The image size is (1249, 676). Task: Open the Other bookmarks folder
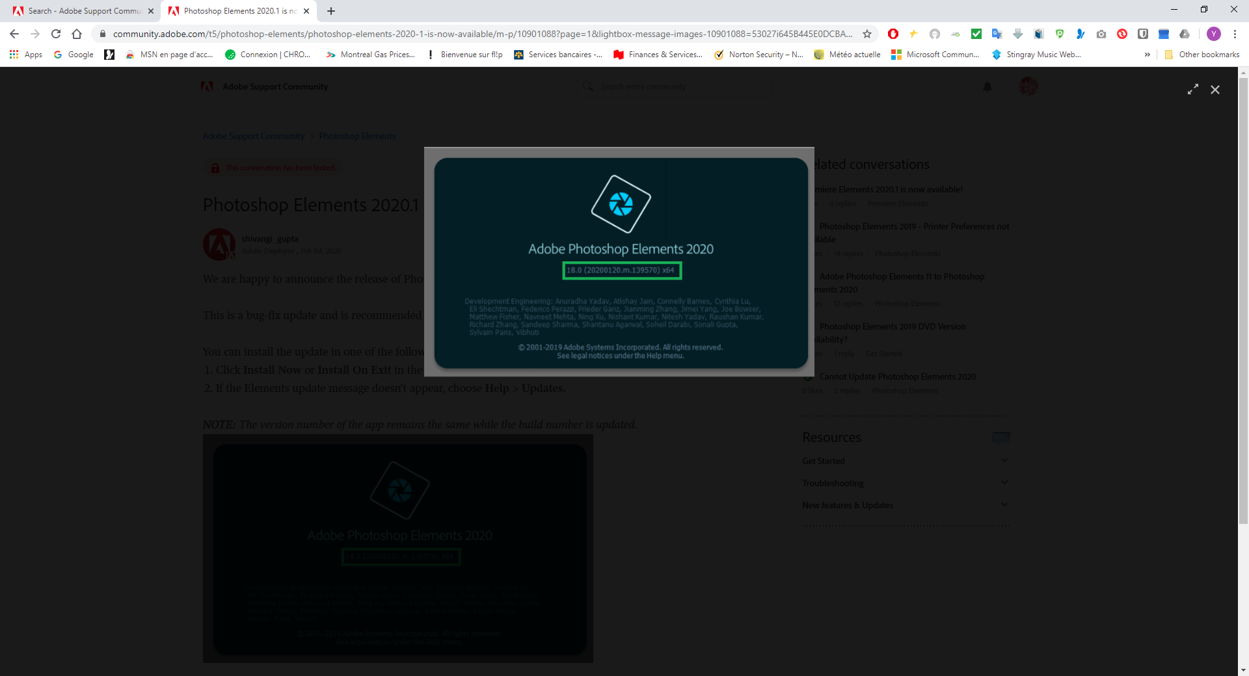click(1202, 55)
